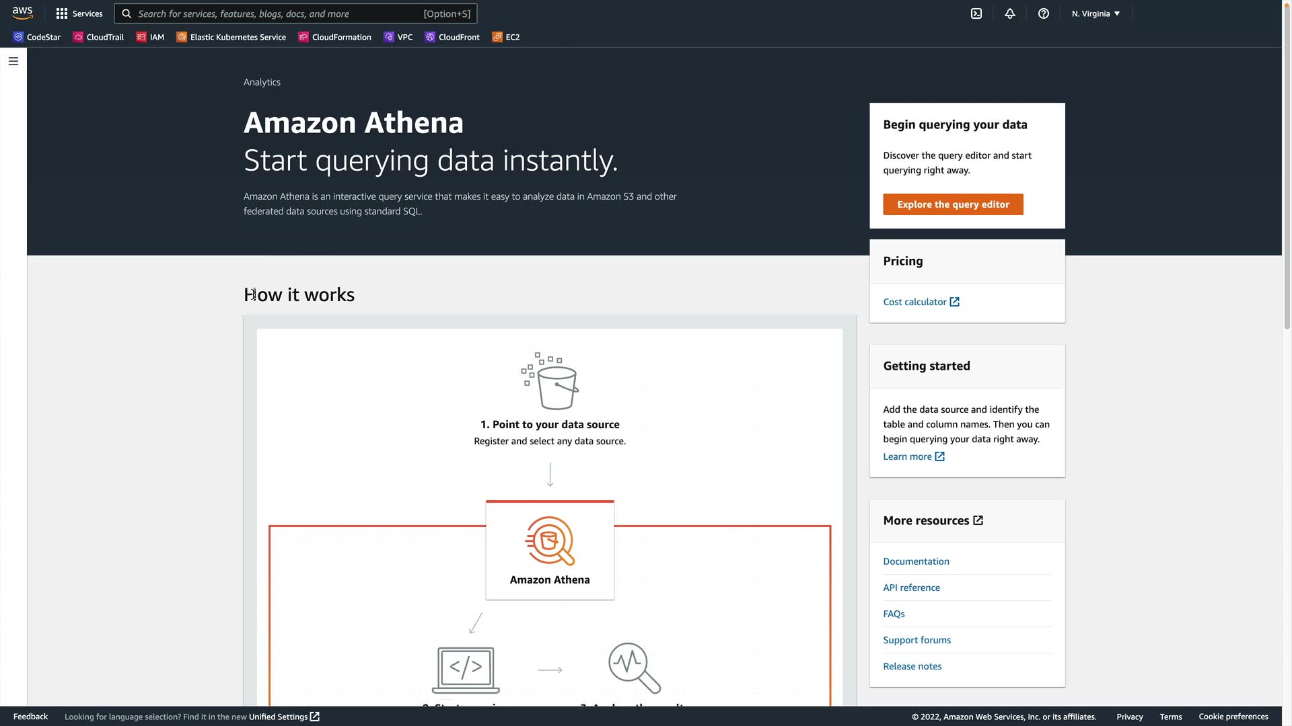Open the N. Virginia region dropdown

point(1096,13)
